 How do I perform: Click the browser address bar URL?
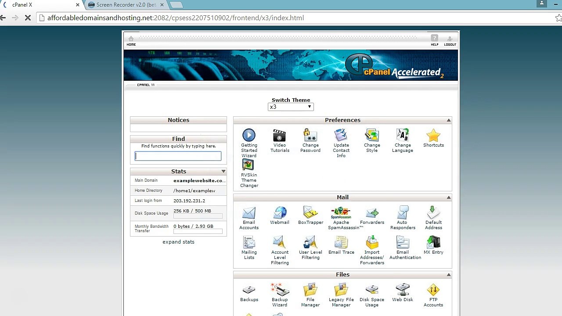point(176,18)
